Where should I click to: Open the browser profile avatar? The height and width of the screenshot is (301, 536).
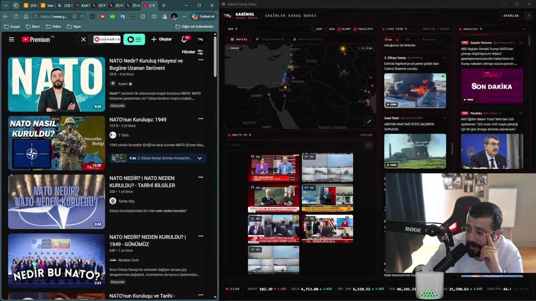coord(174,16)
